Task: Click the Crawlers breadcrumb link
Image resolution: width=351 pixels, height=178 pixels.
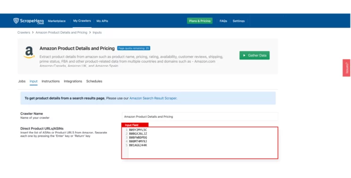Action: [24, 32]
